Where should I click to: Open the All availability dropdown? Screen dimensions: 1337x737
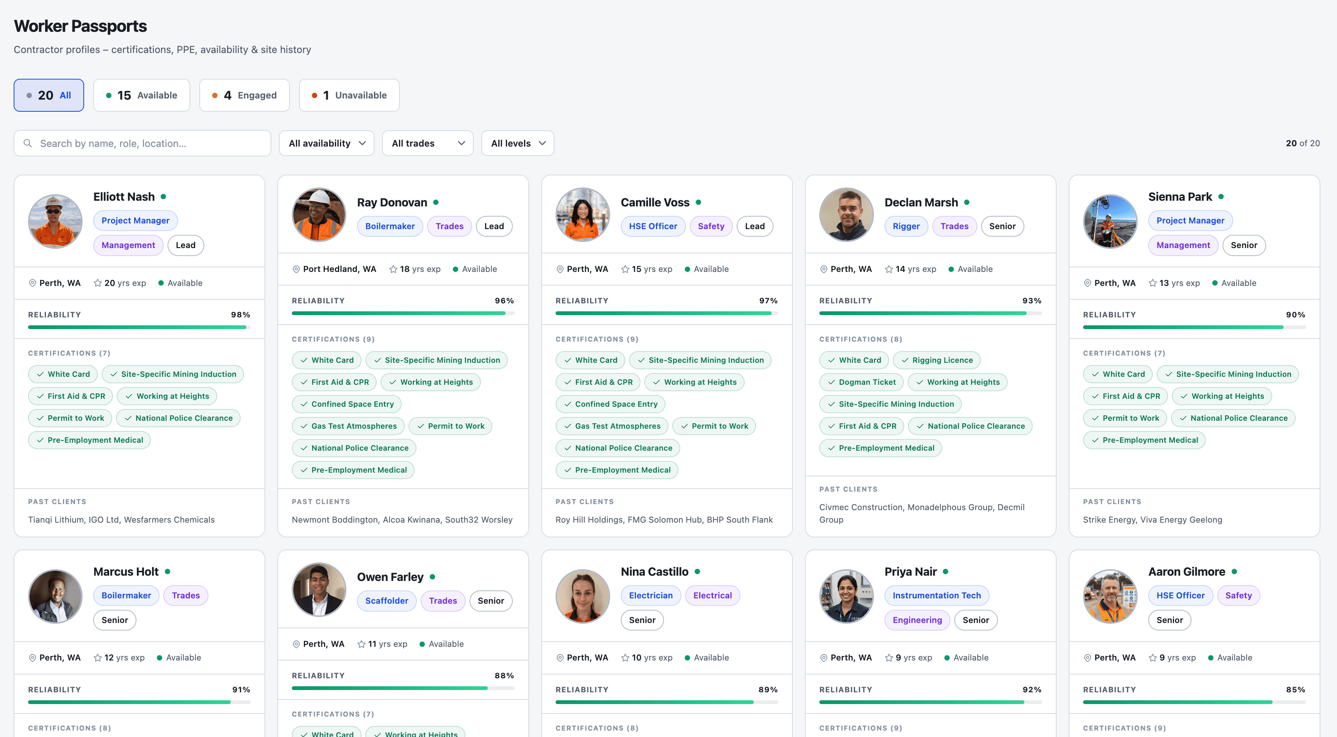(x=326, y=143)
